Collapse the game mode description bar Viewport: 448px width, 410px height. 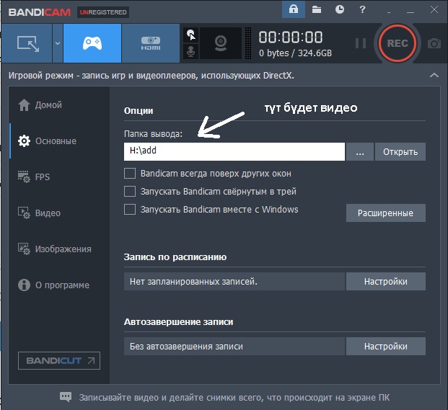click(434, 75)
